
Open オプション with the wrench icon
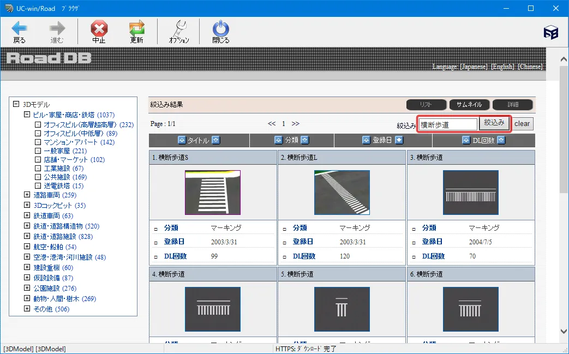coord(179,29)
